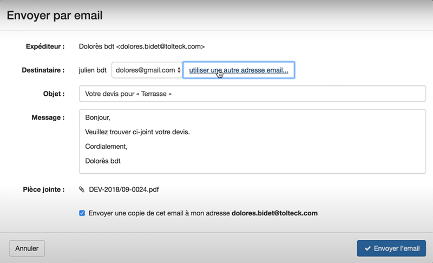Uncheck the send copy to my address checkbox
This screenshot has width=433, height=263.
[82, 213]
